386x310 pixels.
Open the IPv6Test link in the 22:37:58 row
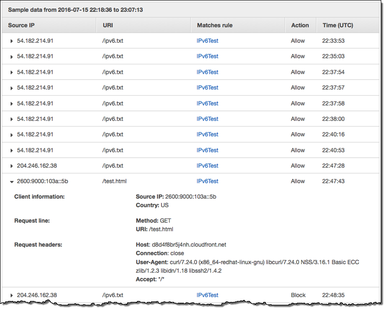click(207, 103)
